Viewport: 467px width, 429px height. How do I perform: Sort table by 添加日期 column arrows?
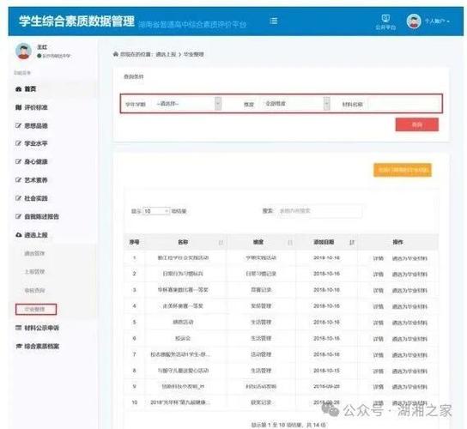(352, 242)
